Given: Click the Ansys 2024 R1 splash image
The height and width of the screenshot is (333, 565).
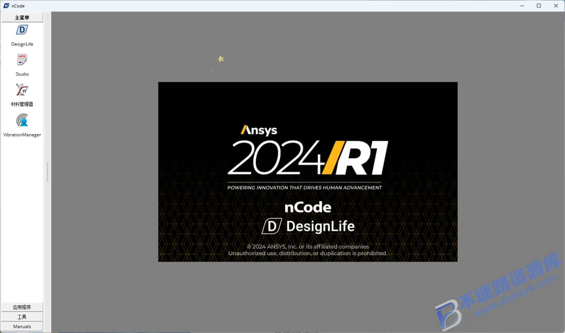Looking at the screenshot, I should click(308, 172).
